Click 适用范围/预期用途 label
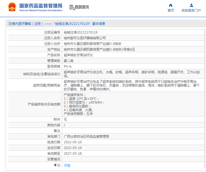The height and width of the screenshot is (172, 206). coord(46,85)
